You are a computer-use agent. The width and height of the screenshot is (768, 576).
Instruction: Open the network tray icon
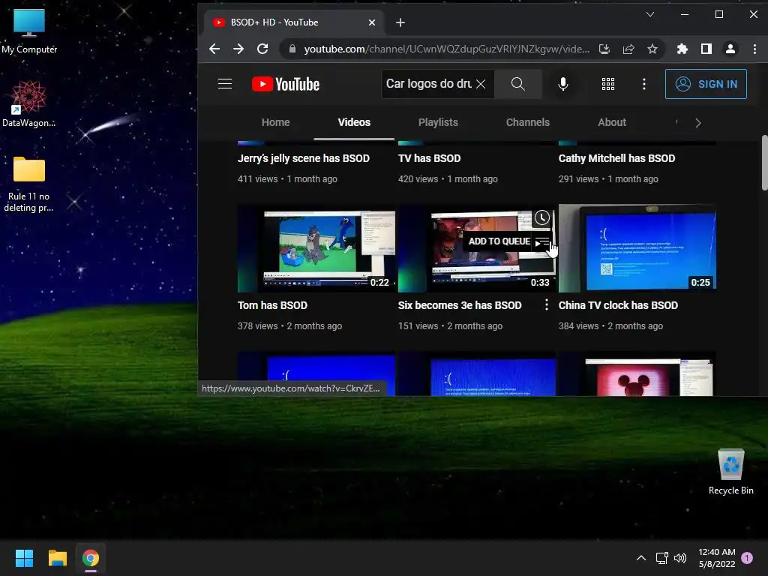point(661,558)
